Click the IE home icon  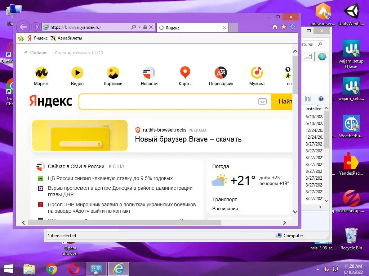click(x=275, y=27)
